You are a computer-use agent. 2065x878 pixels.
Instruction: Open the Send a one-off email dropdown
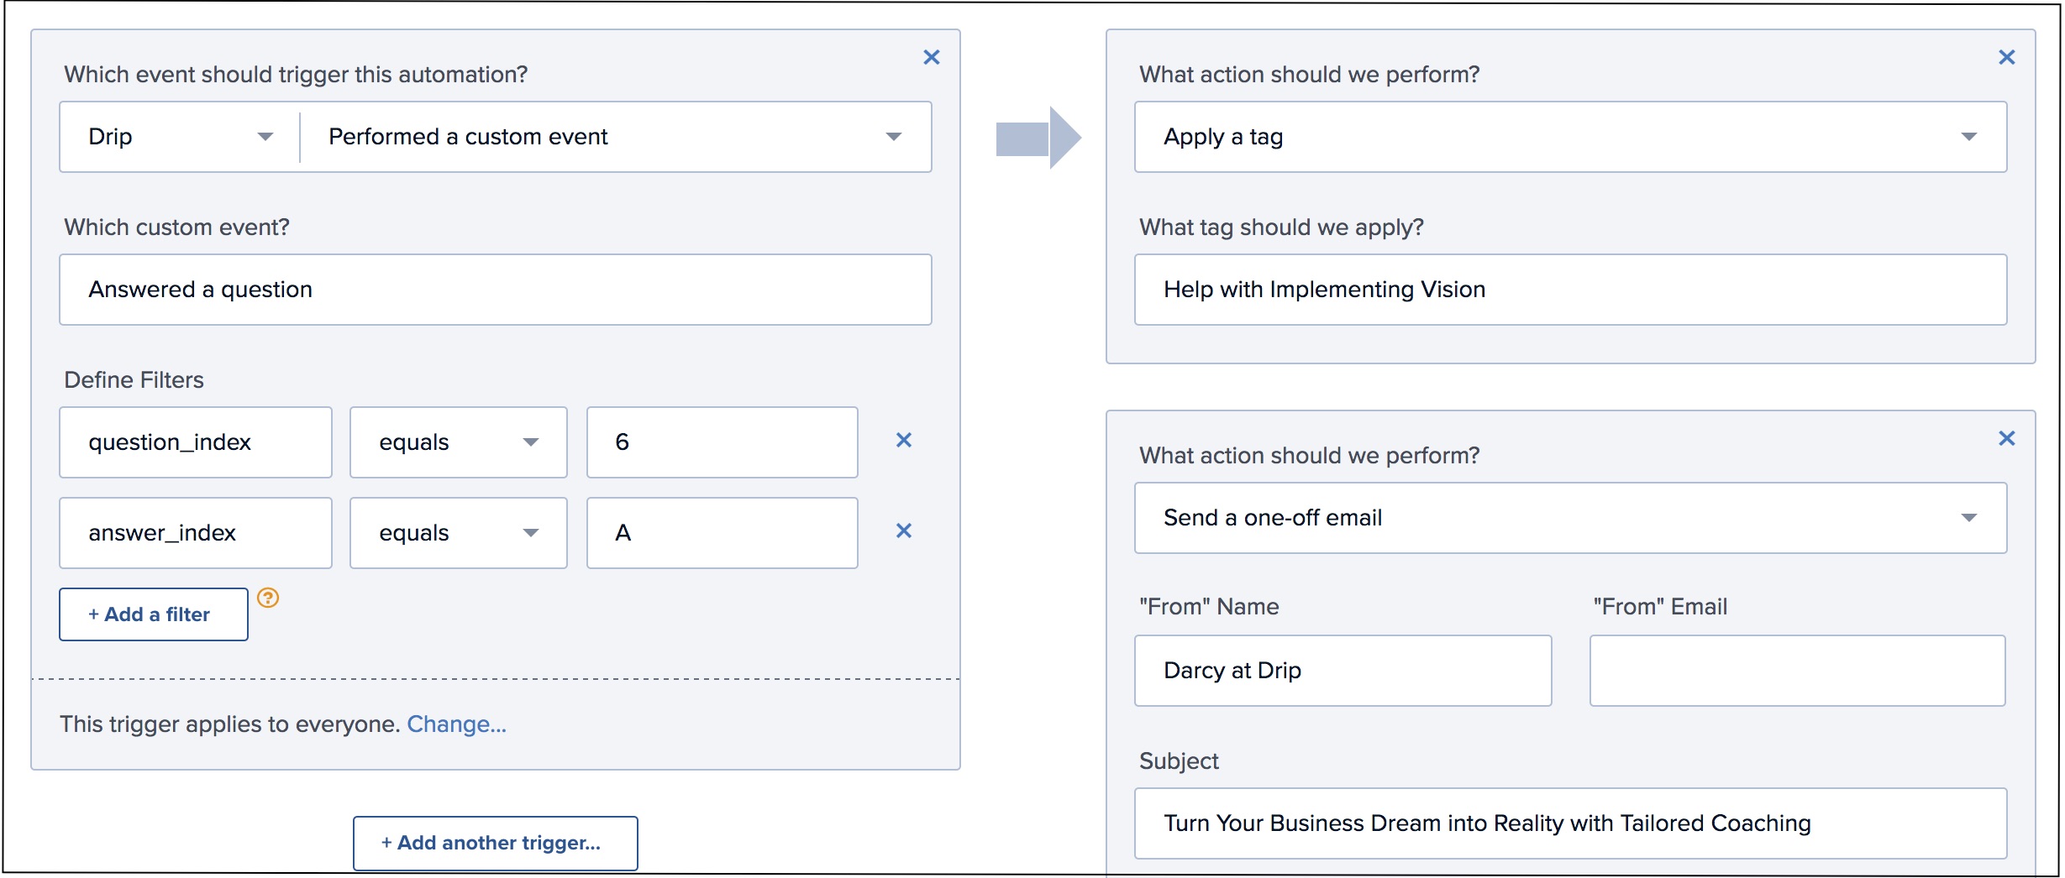[x=1569, y=518]
